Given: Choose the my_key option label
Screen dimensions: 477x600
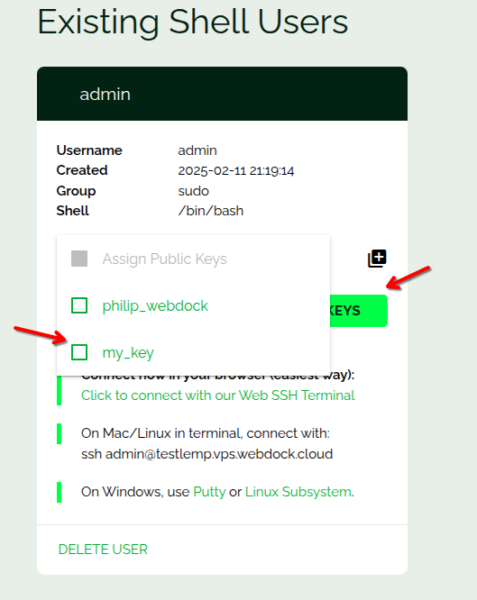Looking at the screenshot, I should [x=128, y=353].
